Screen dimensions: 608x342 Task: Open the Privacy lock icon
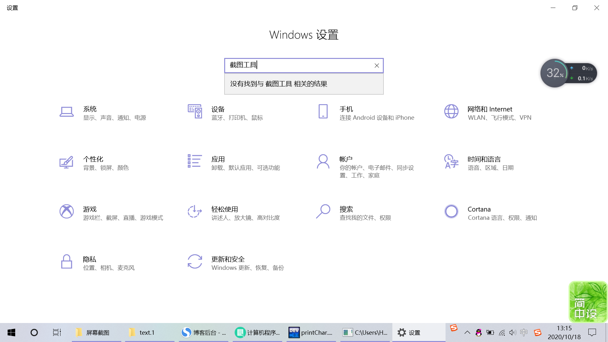pyautogui.click(x=66, y=262)
